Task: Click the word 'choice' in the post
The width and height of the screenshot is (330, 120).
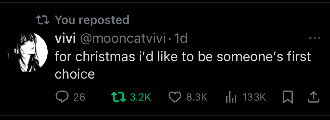Action: pyautogui.click(x=74, y=74)
